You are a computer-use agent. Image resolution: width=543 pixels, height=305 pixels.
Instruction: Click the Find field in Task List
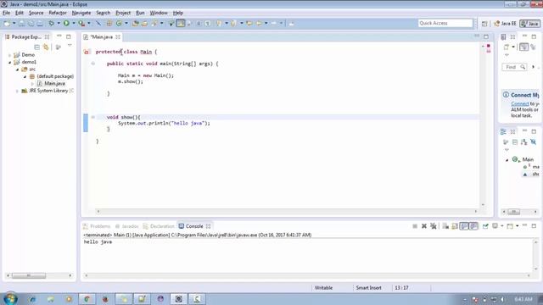coord(514,67)
